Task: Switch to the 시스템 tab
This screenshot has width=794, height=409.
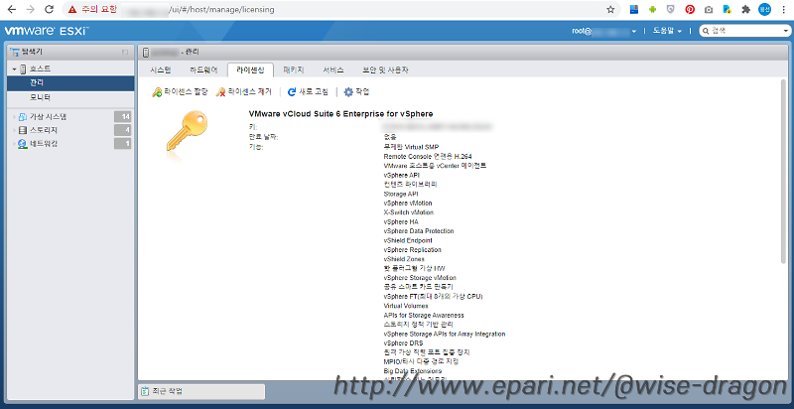Action: point(161,69)
